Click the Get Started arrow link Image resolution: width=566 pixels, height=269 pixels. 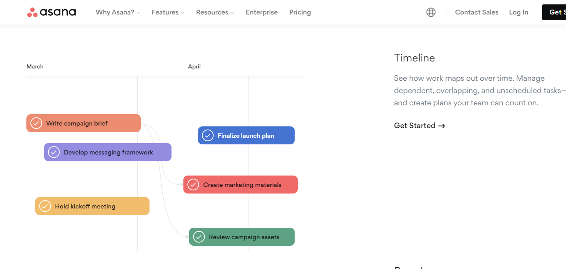[420, 126]
